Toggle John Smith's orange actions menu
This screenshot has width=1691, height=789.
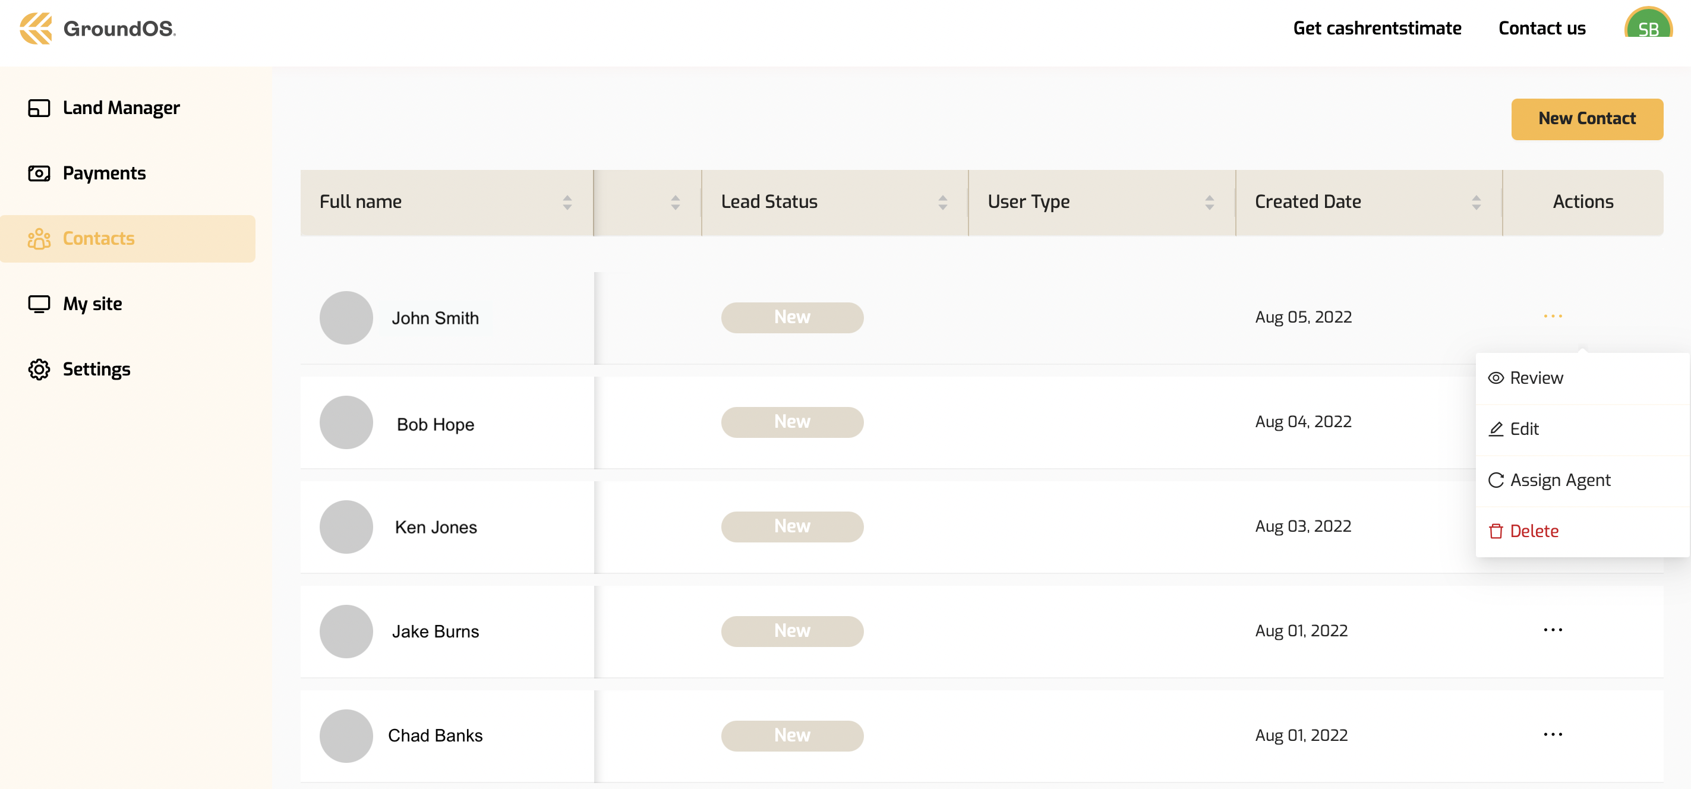click(1553, 317)
